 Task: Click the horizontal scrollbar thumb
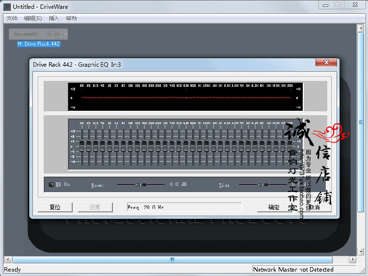point(172,259)
